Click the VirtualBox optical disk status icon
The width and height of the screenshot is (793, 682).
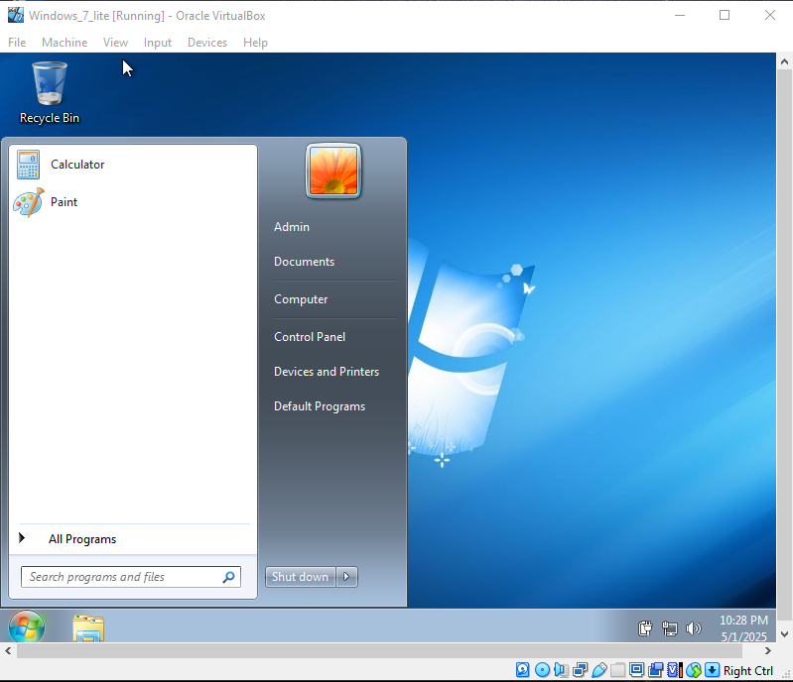click(x=542, y=670)
